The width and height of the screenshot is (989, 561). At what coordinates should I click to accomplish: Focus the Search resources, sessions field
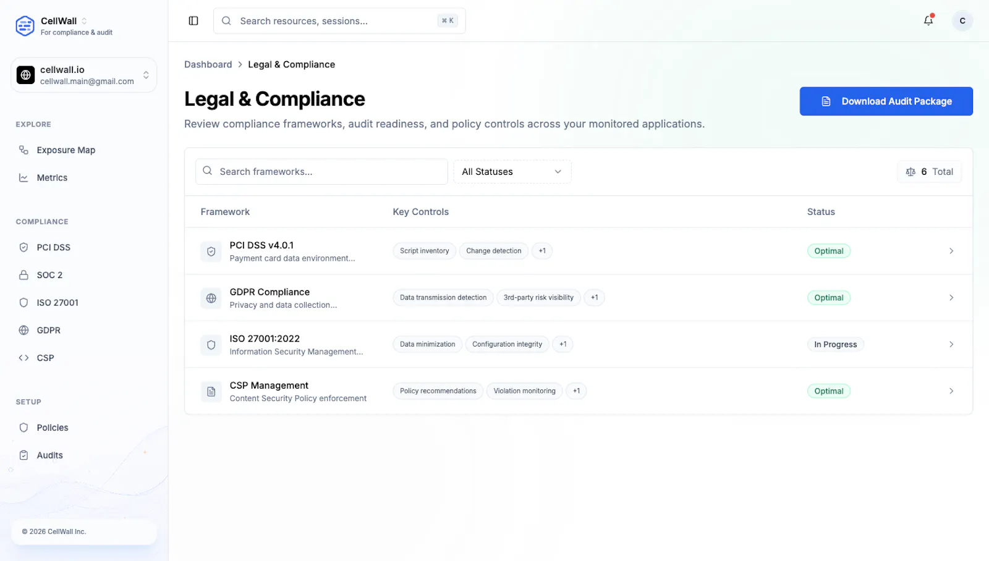[x=339, y=21]
